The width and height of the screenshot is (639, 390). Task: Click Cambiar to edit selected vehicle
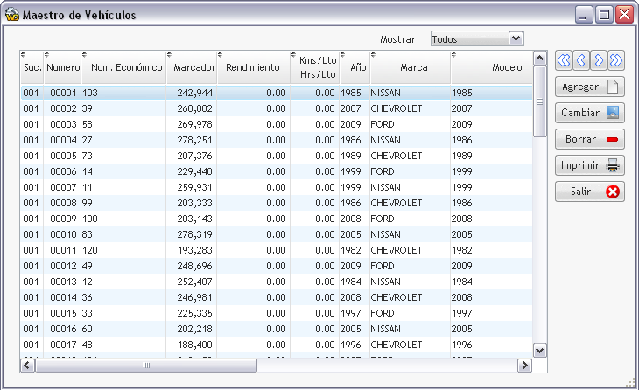[590, 113]
